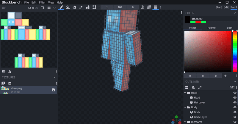The height and width of the screenshot is (124, 238).
Task: Hide the Hat Layer
Action: pyautogui.click(x=235, y=102)
